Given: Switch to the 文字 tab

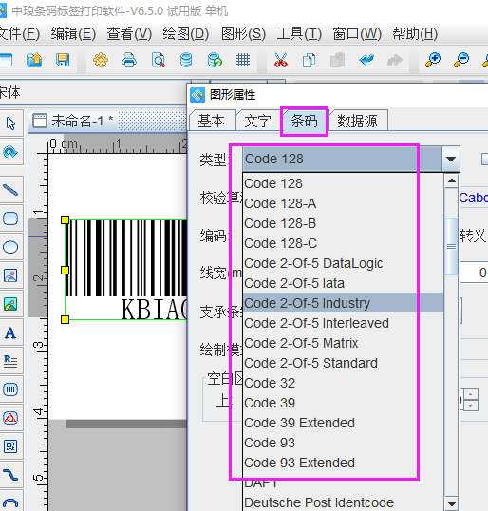Looking at the screenshot, I should pos(258,121).
